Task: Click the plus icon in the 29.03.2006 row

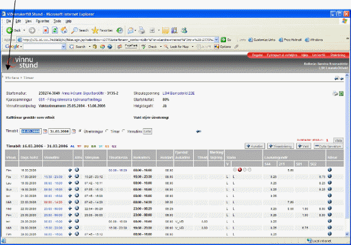Action: (70, 227)
